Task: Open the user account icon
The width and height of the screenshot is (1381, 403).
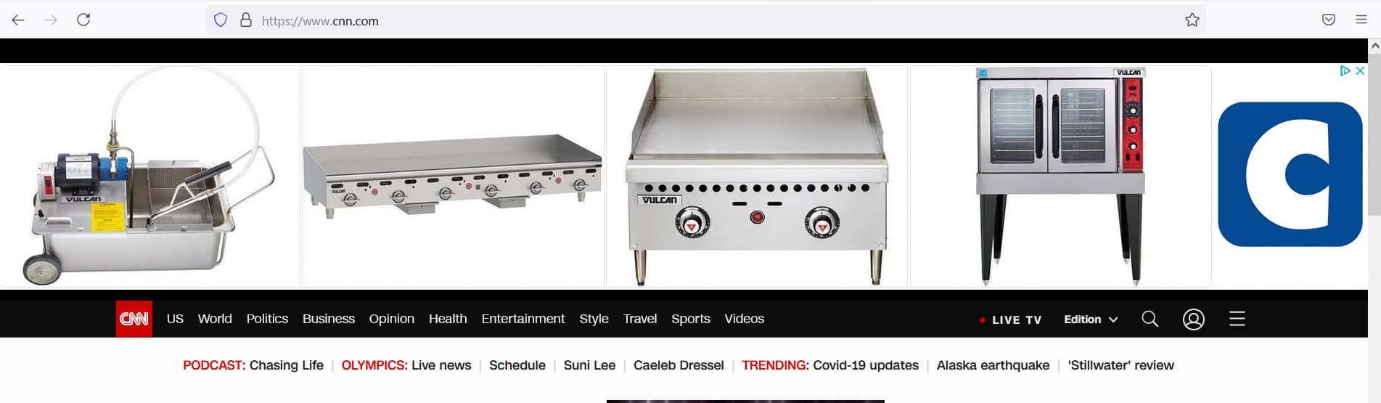Action: (x=1194, y=319)
